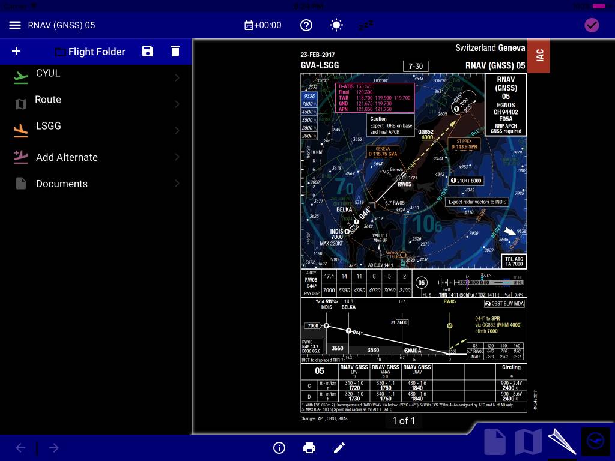Add a new item with plus icon
The width and height of the screenshot is (615, 461).
16,52
